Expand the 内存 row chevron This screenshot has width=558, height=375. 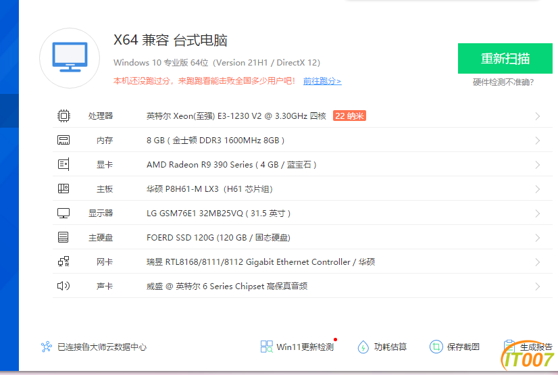537,141
